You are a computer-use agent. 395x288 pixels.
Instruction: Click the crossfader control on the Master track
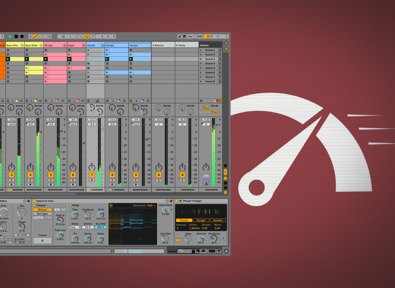206,181
